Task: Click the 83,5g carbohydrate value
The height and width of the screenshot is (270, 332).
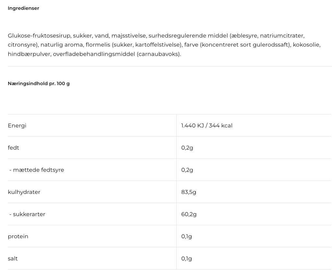Action: click(x=189, y=192)
